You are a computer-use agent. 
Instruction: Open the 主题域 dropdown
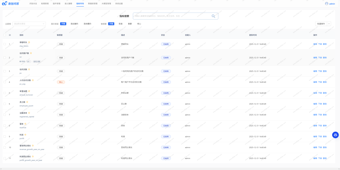click(x=29, y=24)
